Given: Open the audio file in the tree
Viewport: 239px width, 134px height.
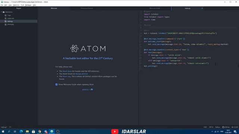Looking at the screenshot, I should tap(11, 18).
